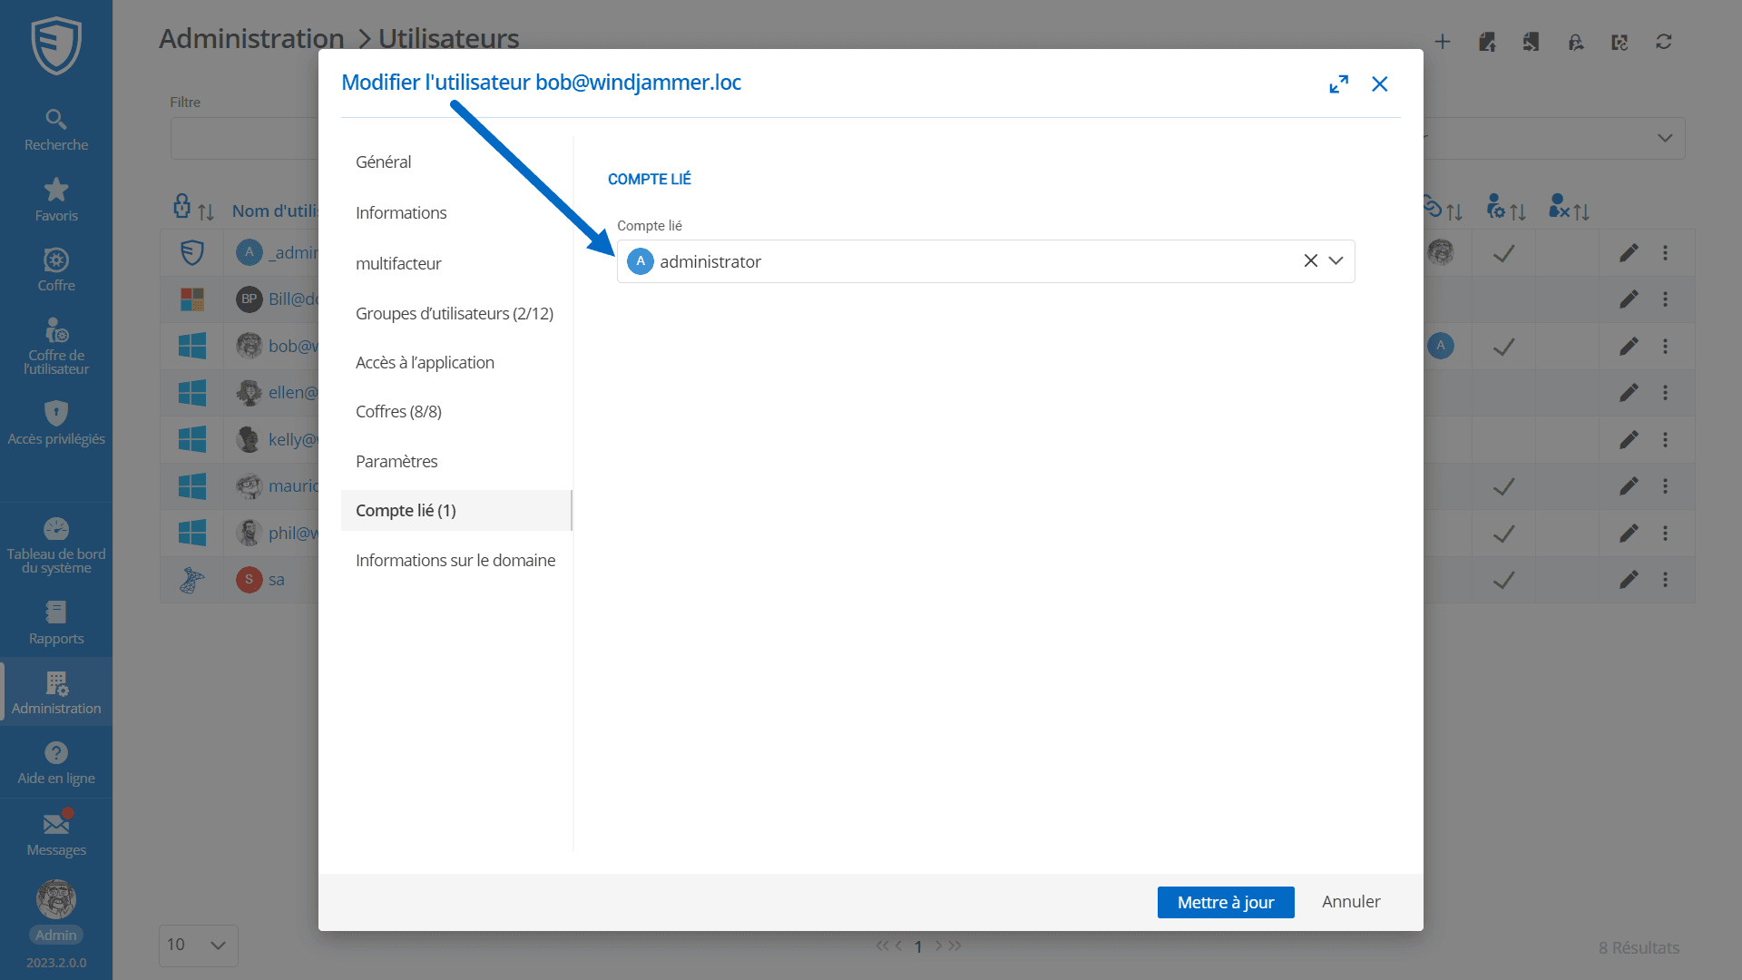Select the Général tab
Viewport: 1742px width, 980px height.
coord(383,162)
